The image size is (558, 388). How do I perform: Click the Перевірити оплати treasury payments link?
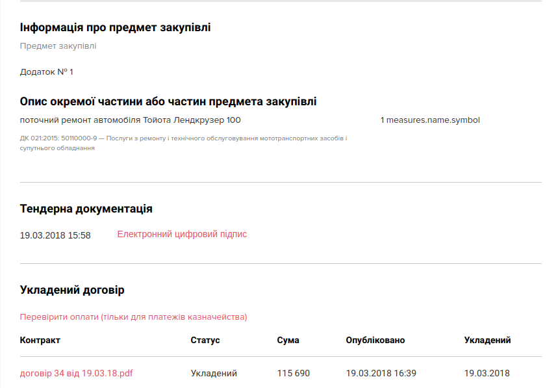coord(133,317)
